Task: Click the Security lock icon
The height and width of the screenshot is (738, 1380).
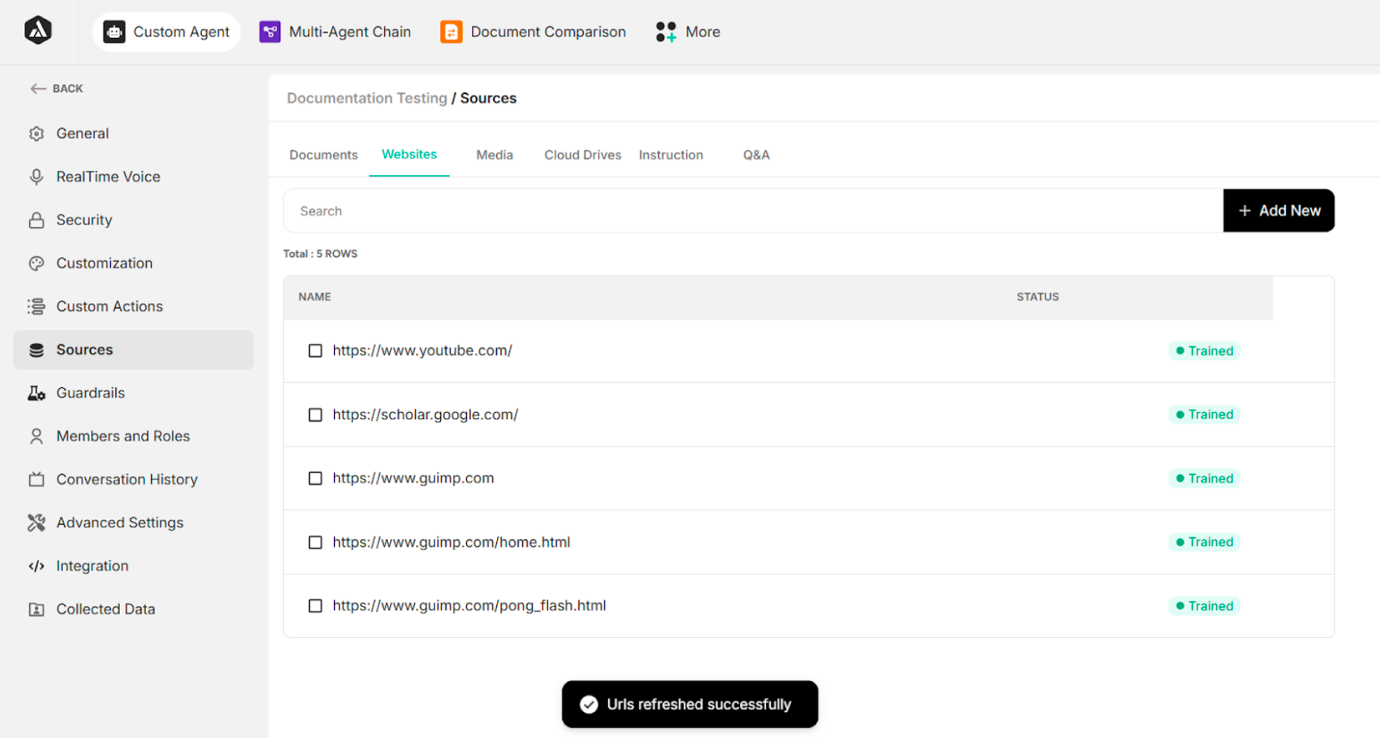Action: (36, 220)
